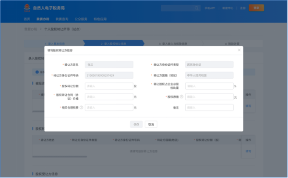Focus the 股权原值 input
The image size is (288, 178).
coord(209,97)
